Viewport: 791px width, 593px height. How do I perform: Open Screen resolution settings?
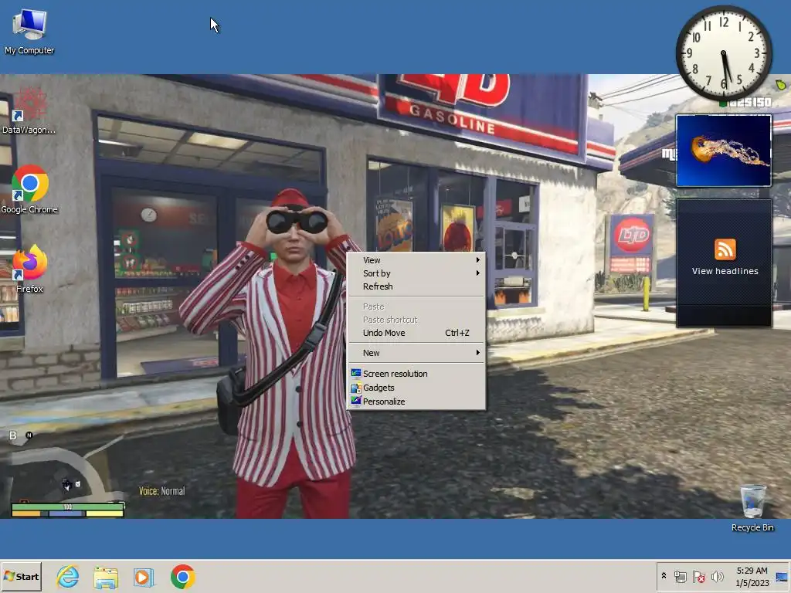coord(416,374)
